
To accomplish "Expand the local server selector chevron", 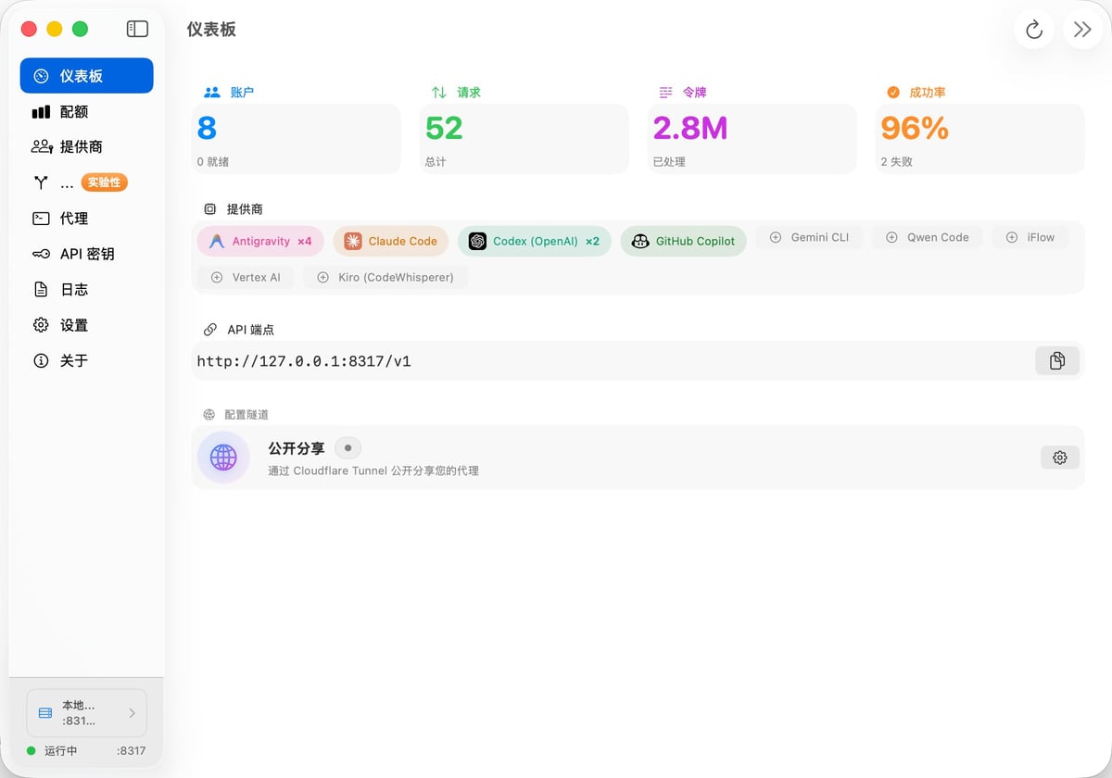I will (132, 713).
